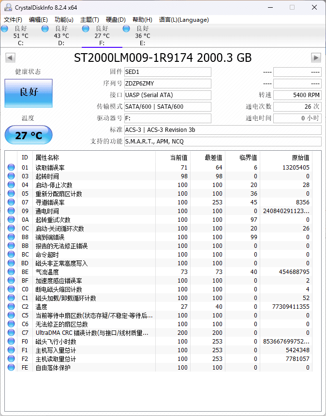
Task: Open the 文件(F) menu
Action: pyautogui.click(x=13, y=20)
